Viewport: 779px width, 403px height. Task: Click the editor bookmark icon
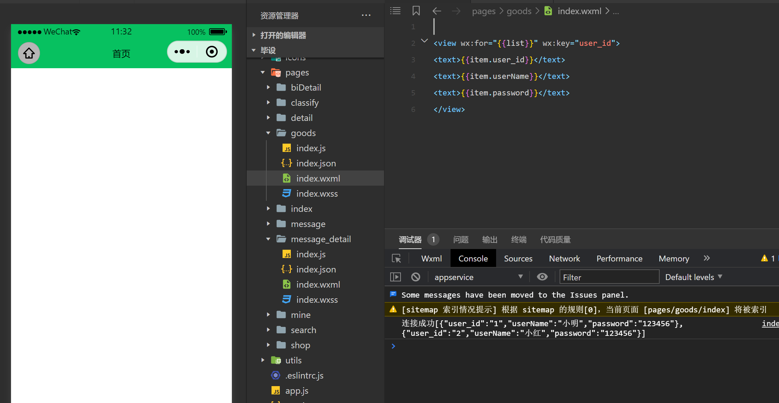tap(416, 11)
